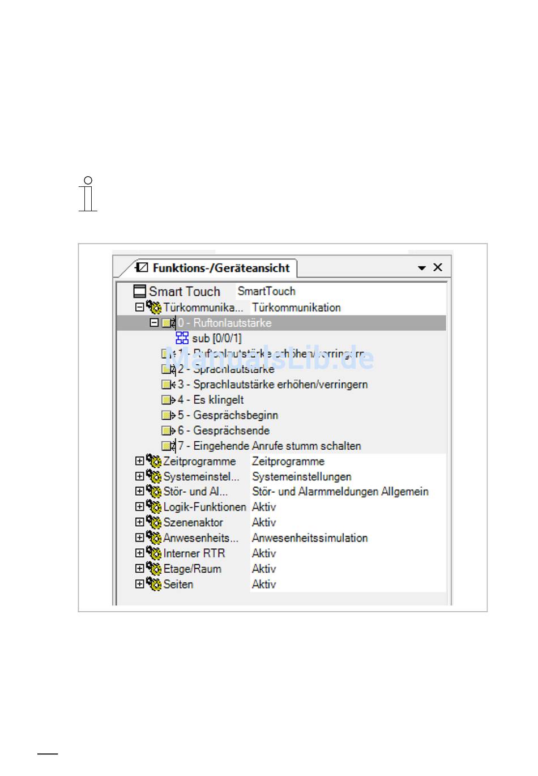Select the Zeitprogramme tree label
The image size is (538, 776).
199,461
